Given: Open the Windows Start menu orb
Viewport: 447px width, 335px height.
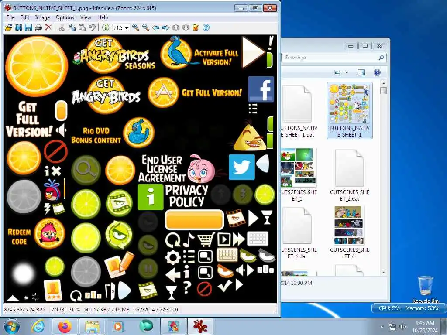Looking at the screenshot, I should tap(12, 326).
